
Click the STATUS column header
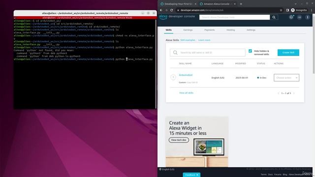pos(261,63)
